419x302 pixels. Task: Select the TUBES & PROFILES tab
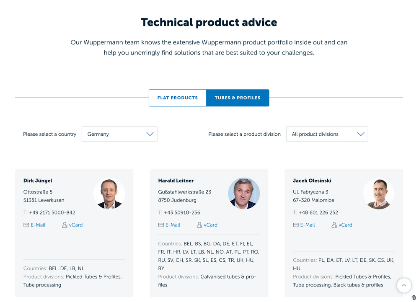point(238,98)
